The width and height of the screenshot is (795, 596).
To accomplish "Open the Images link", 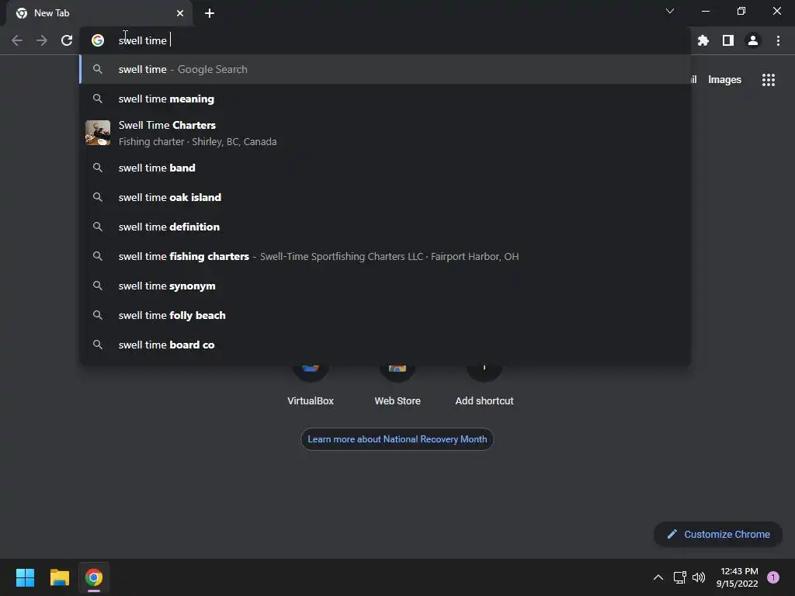I will (x=724, y=80).
